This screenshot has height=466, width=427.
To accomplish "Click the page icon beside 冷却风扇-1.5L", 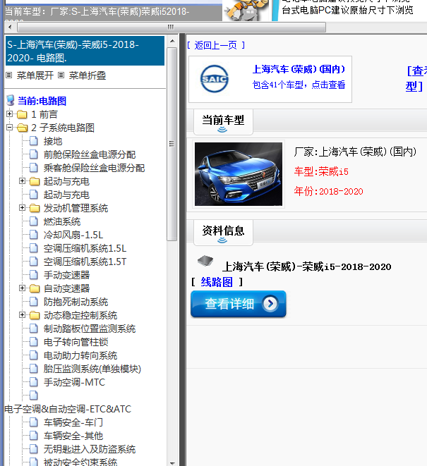I will 34,235.
